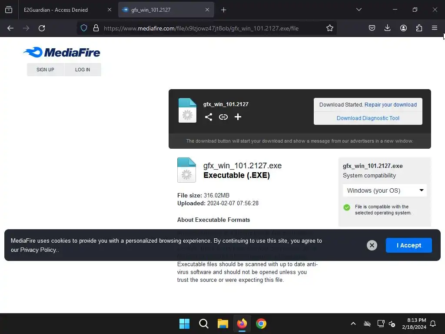Click the forward navigation arrow
Screen dimensions: 445x334
point(26,28)
